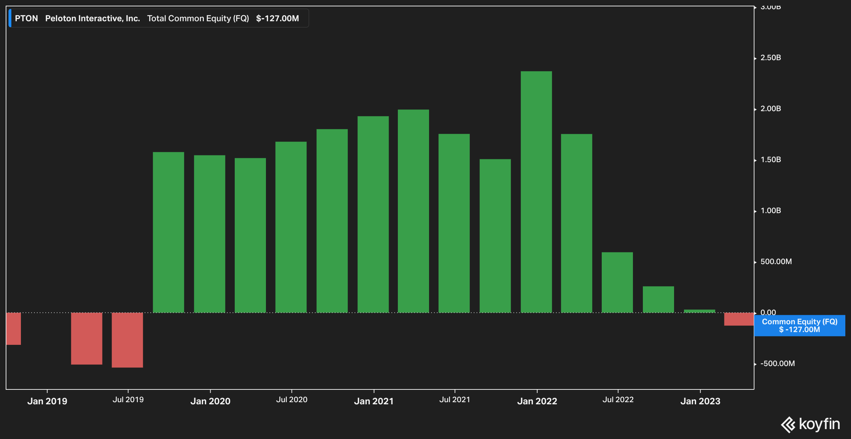This screenshot has width=851, height=439.
Task: Click the Jul 2021 x-axis label
Action: pos(455,400)
